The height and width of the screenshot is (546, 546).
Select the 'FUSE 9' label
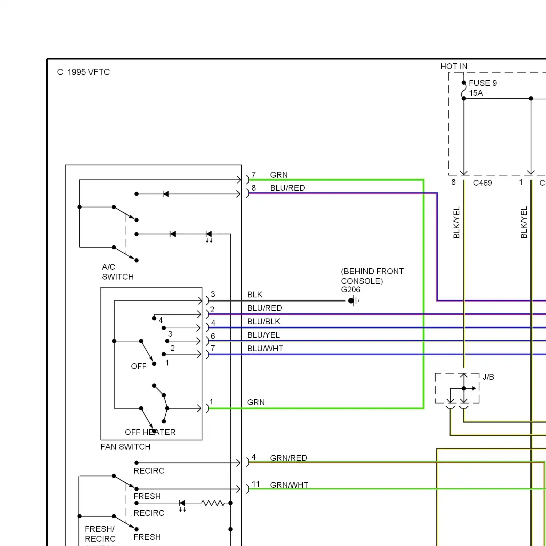(x=483, y=83)
